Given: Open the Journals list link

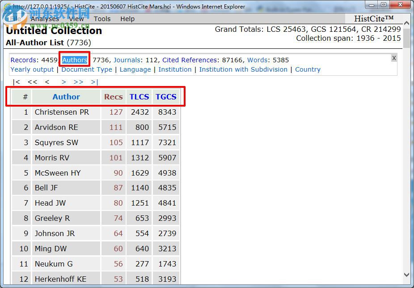Looking at the screenshot, I should point(127,60).
